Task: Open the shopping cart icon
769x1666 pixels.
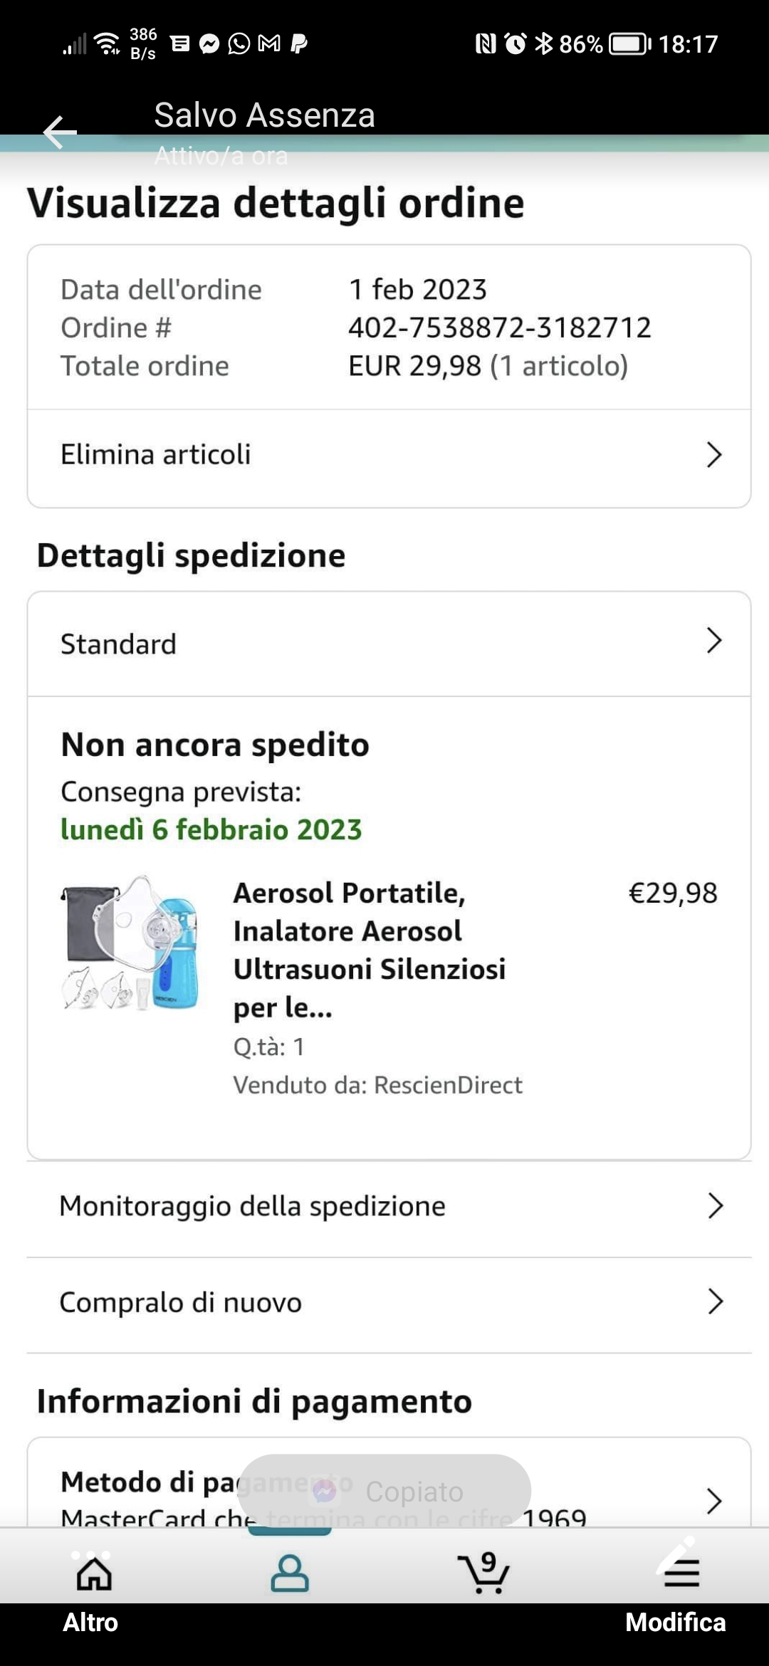Action: 483,1573
